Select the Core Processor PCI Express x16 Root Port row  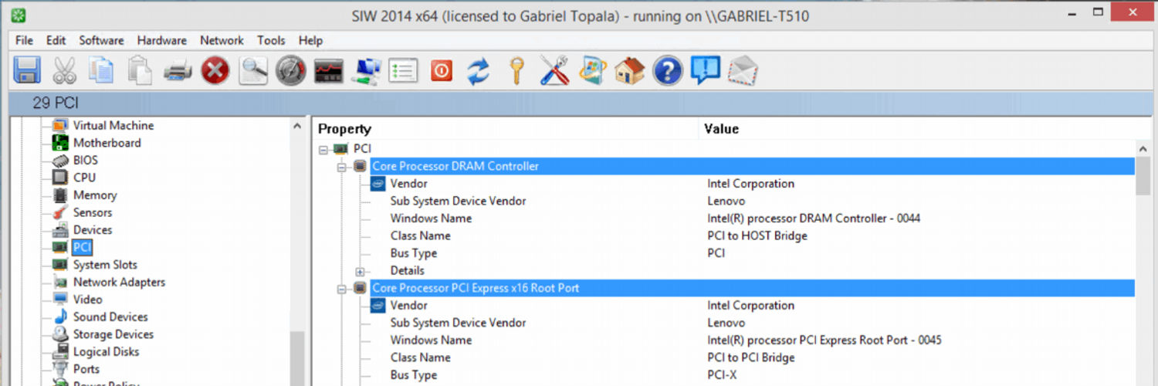[753, 288]
